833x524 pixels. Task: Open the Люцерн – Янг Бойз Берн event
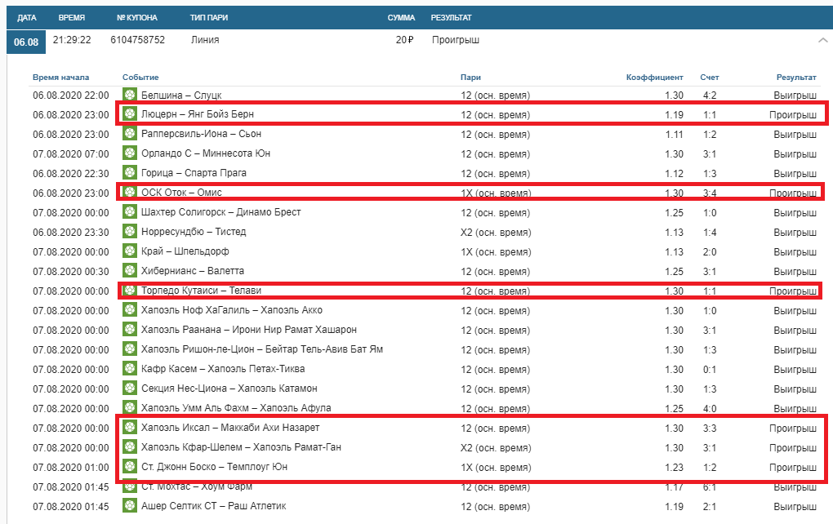point(198,114)
